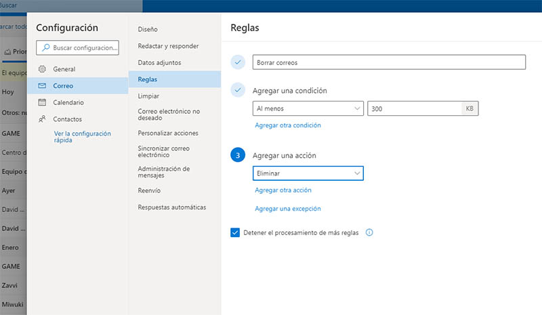Go to Correo electrónico no deseado
The image size is (542, 315).
tap(168, 114)
